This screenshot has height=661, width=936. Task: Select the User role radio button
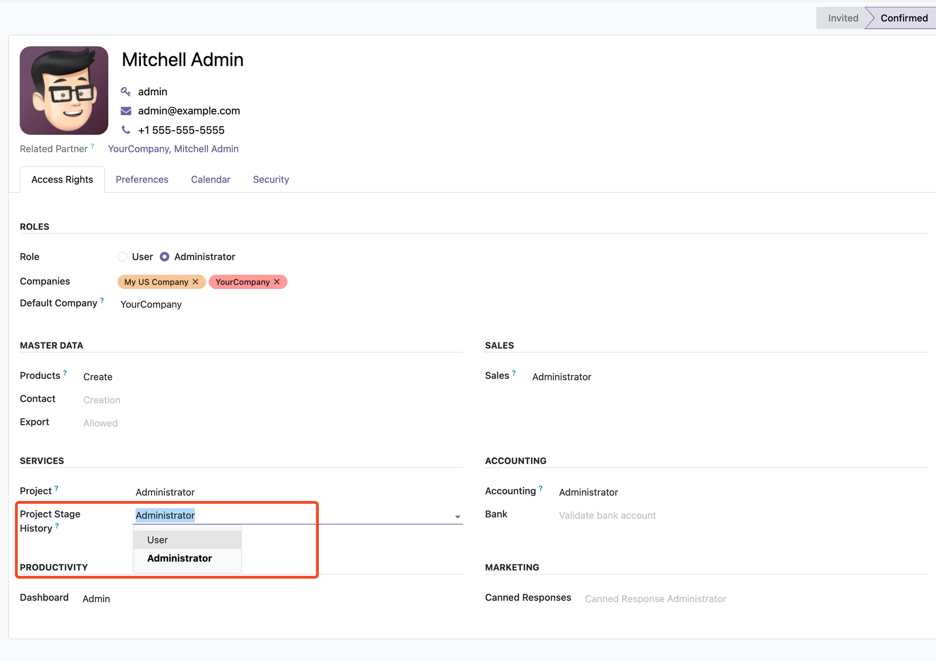pos(122,257)
